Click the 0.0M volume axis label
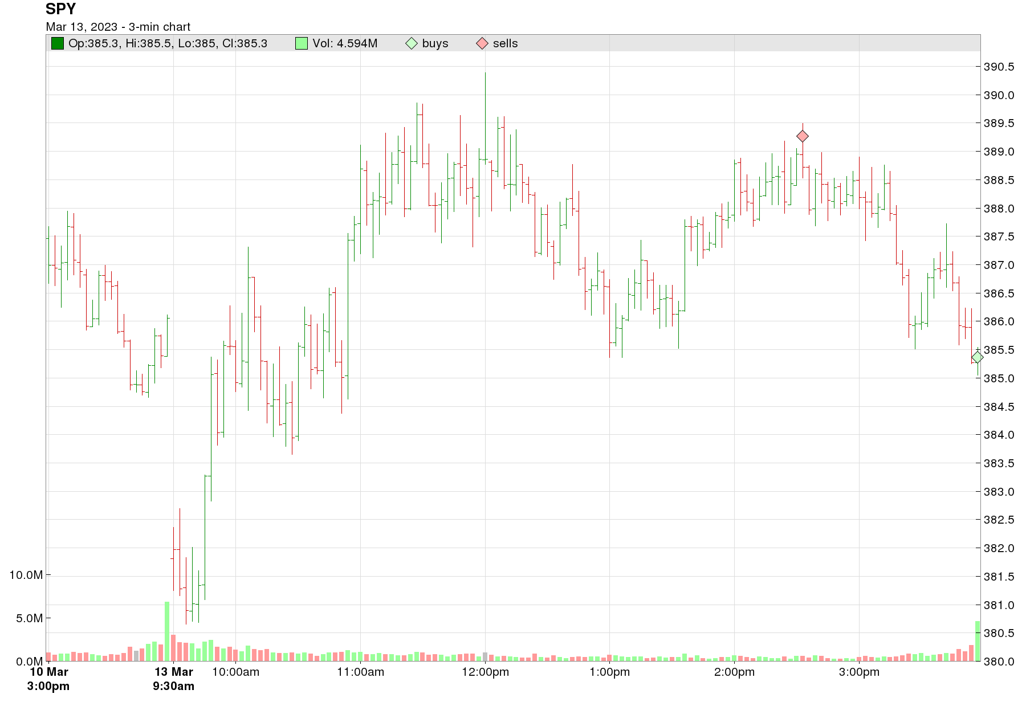Image resolution: width=1026 pixels, height=702 pixels. click(29, 662)
